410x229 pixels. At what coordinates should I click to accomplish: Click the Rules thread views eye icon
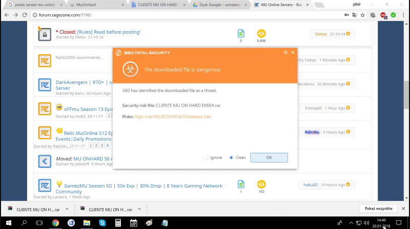point(261,33)
